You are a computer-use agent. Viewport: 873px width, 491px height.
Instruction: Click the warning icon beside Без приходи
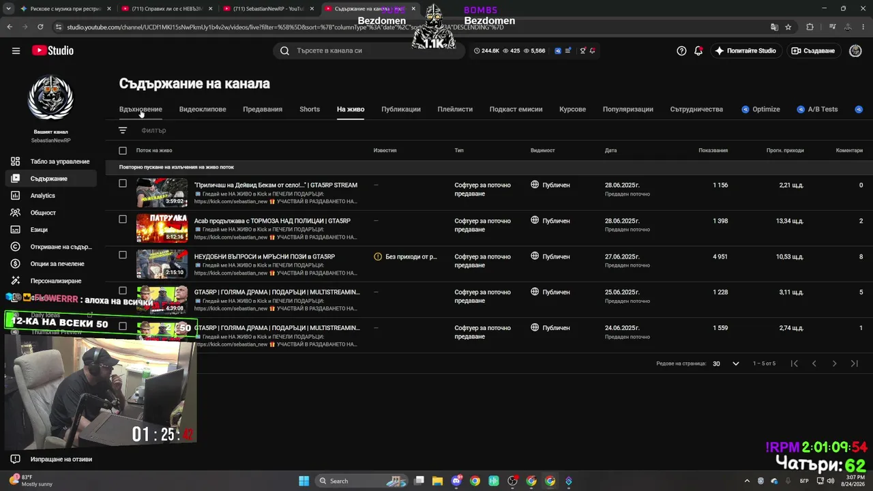pyautogui.click(x=378, y=257)
